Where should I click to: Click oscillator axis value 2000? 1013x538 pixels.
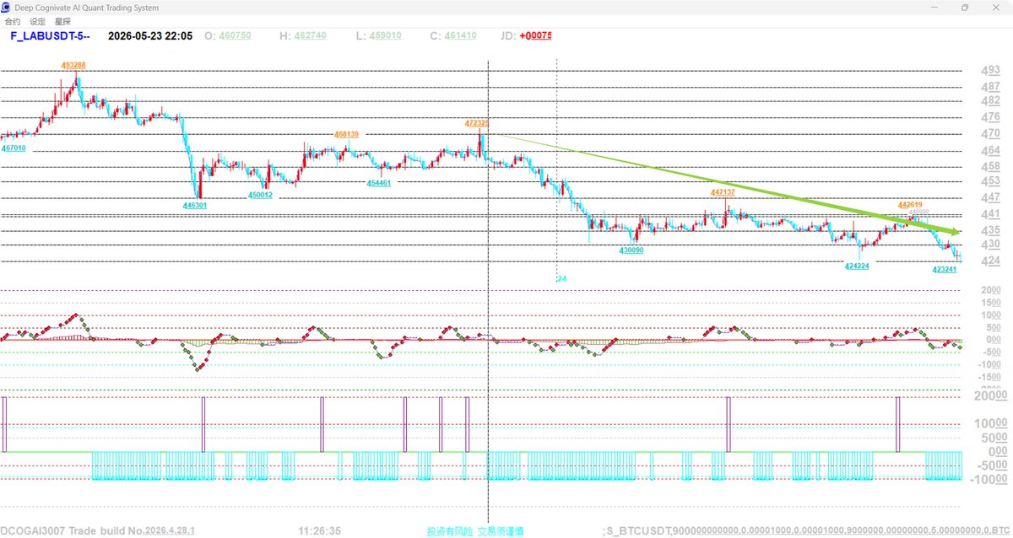(x=989, y=290)
